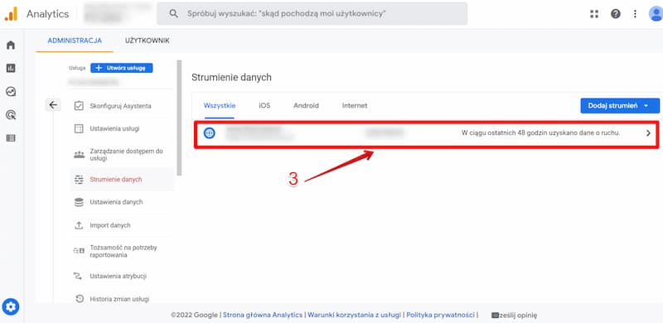Open the Advertising target icon
This screenshot has width=663, height=323.
11,114
